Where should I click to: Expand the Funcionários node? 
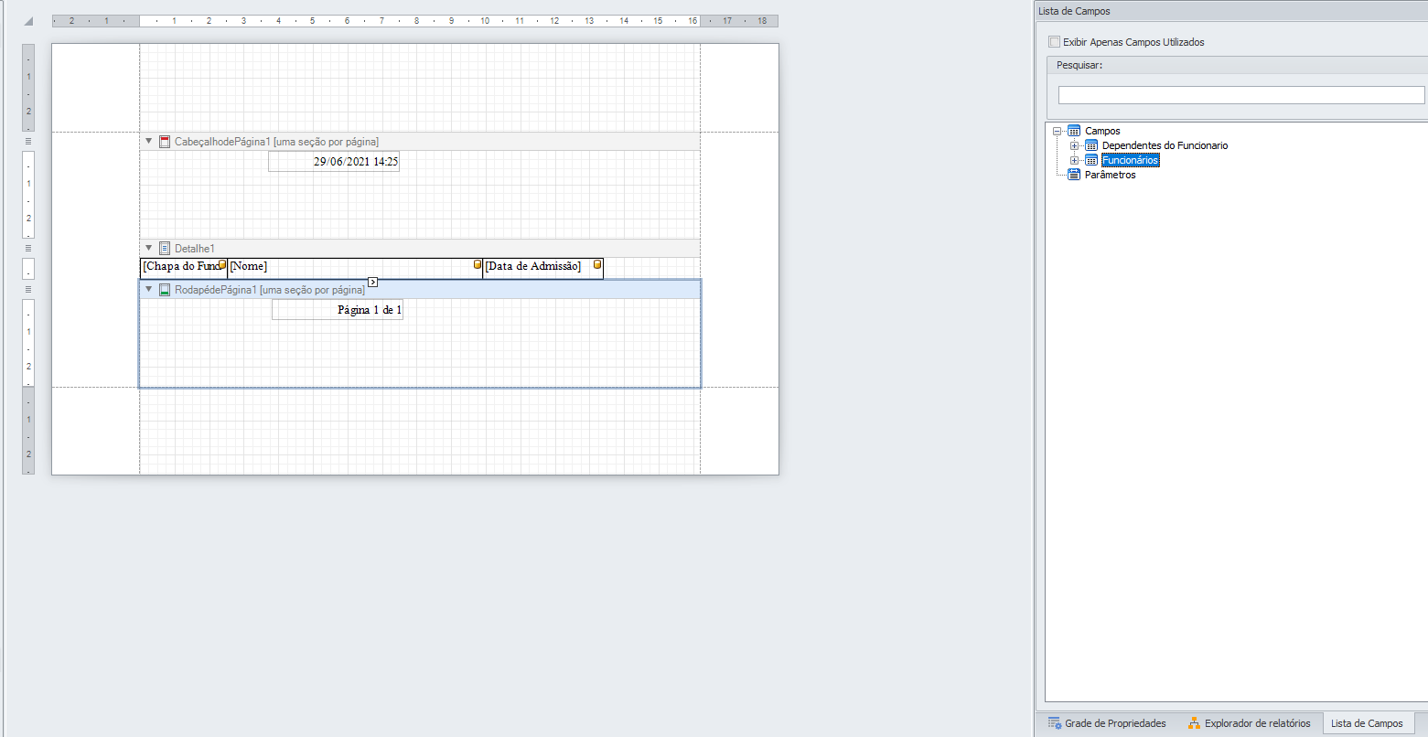[1075, 160]
